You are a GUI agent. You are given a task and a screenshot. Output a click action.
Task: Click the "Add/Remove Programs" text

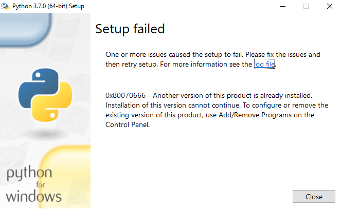[x=255, y=115]
